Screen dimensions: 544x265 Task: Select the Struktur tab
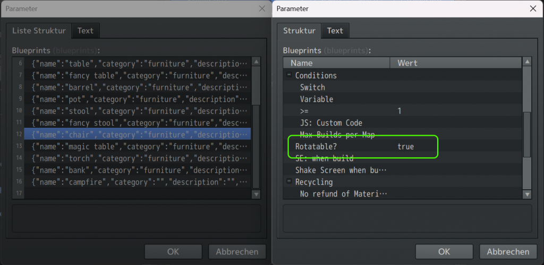tap(299, 31)
